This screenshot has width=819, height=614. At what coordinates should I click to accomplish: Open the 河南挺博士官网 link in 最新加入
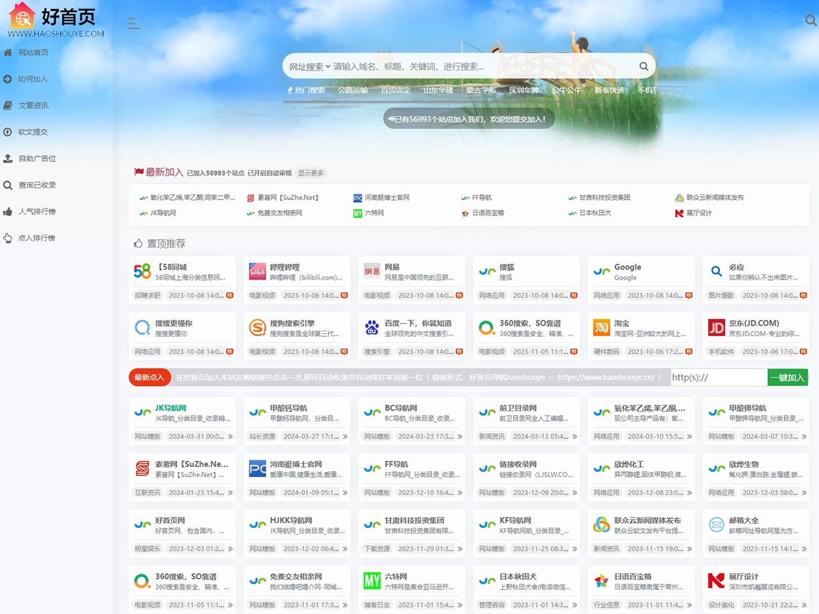[x=386, y=198]
